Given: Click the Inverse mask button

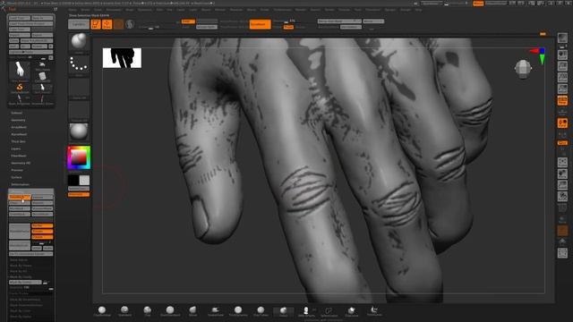Looking at the screenshot, I should point(42,197).
